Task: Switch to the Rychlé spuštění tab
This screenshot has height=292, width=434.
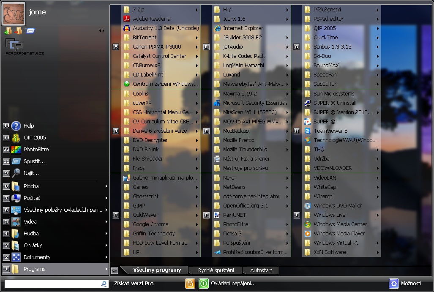Action: [216, 270]
